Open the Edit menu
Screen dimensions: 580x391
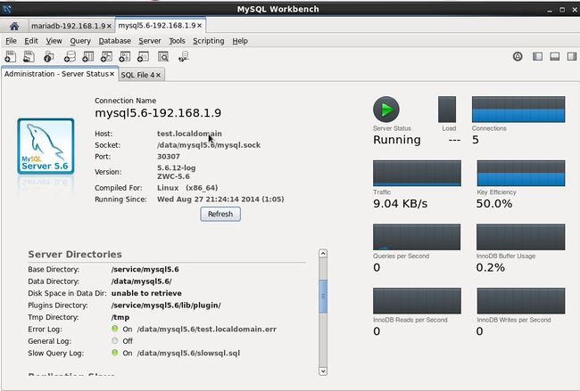click(31, 41)
